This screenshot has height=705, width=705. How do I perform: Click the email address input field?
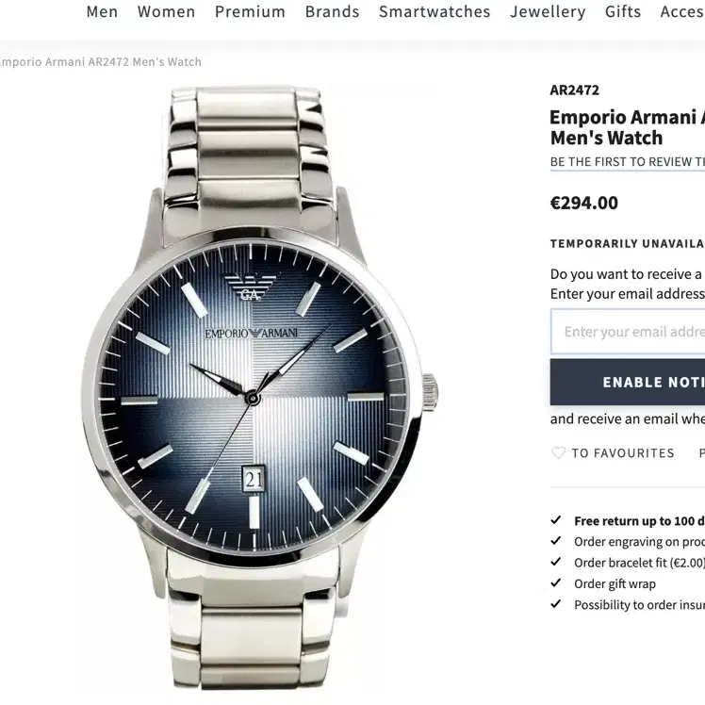(628, 332)
